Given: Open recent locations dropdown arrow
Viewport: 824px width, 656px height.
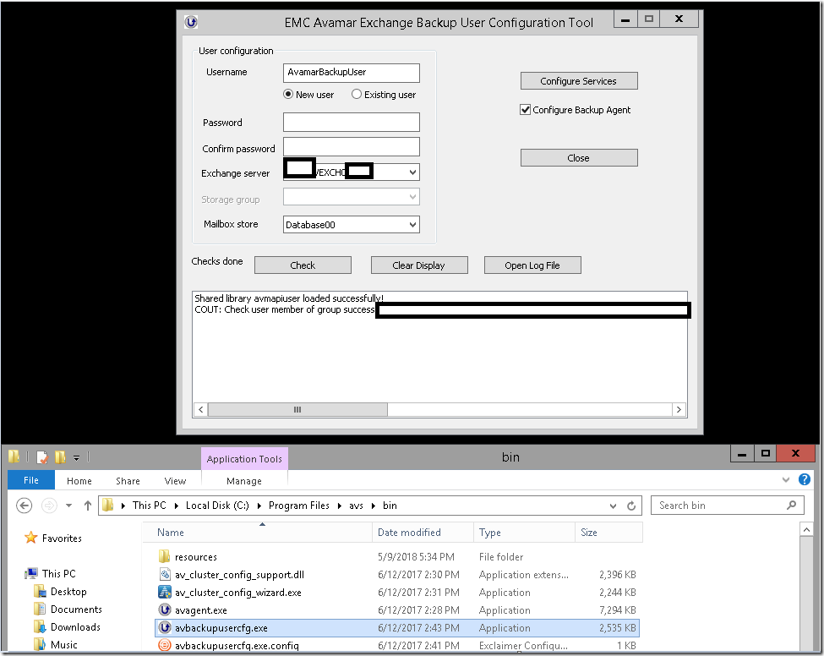Looking at the screenshot, I should tap(68, 506).
